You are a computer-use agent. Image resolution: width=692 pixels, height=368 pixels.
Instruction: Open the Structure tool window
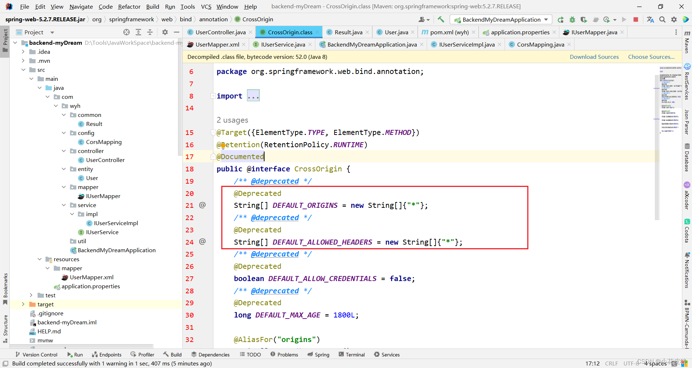(5, 329)
